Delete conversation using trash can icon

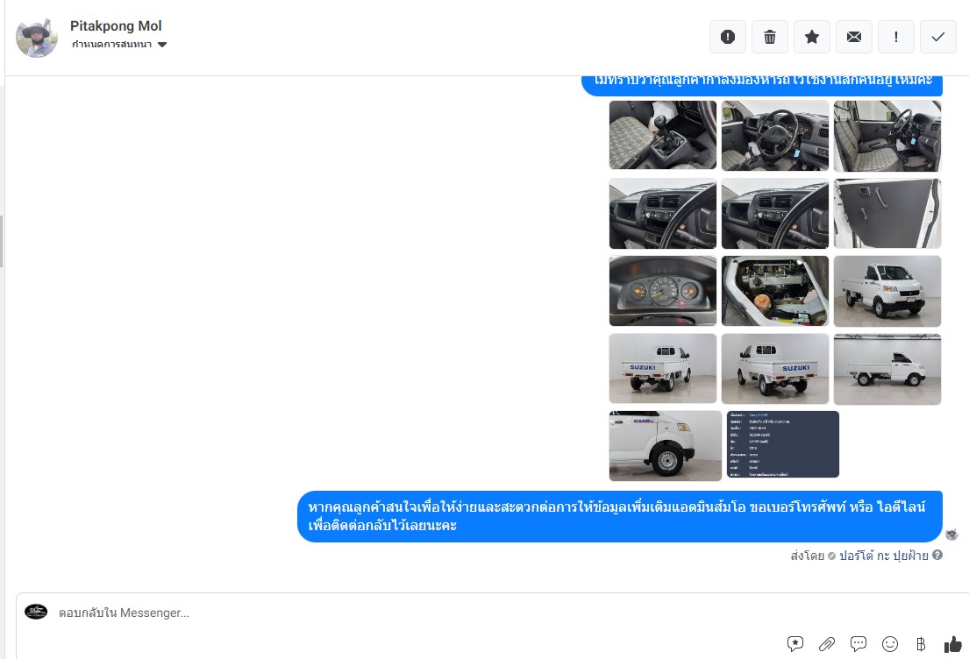[x=769, y=37]
